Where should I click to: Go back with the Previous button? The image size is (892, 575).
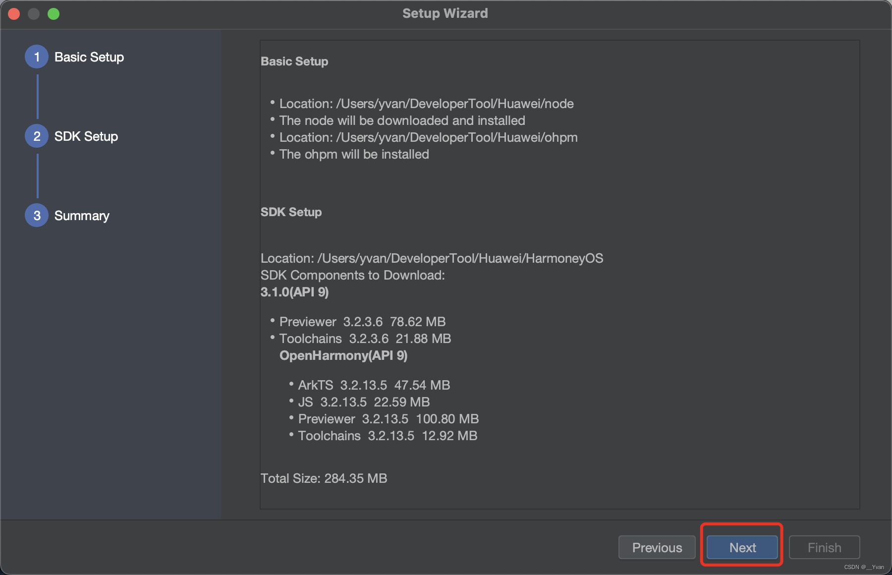(657, 547)
